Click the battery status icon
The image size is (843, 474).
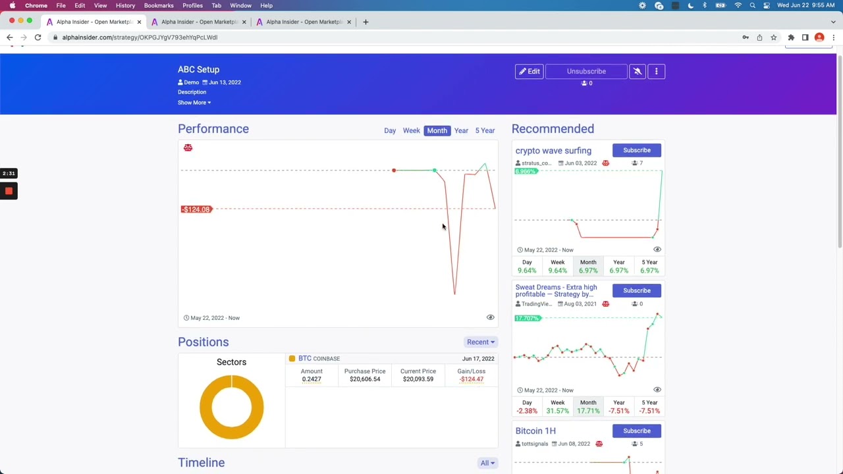click(721, 5)
